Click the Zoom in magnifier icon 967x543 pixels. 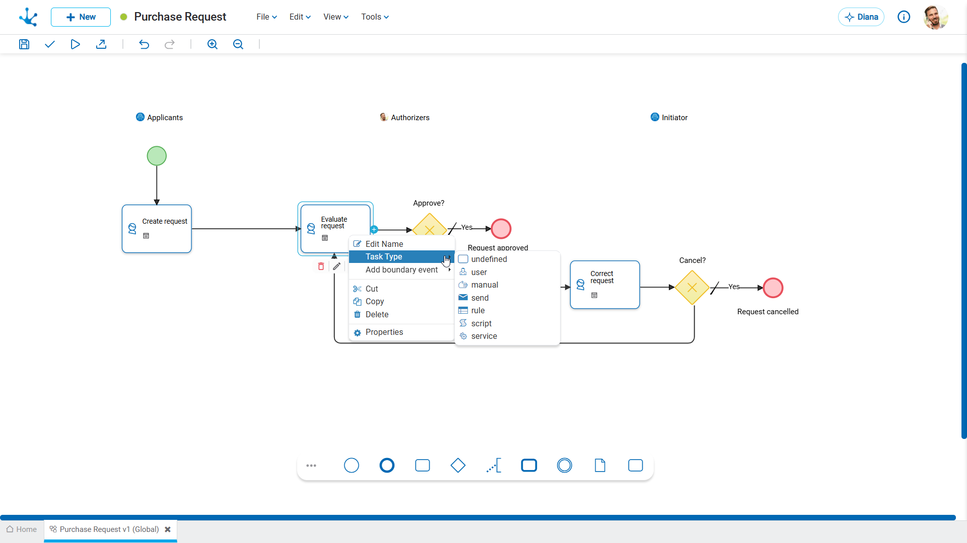tap(213, 44)
